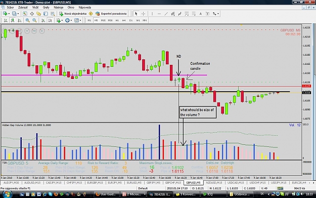Select the MN timeframe
The image size is (316, 198).
[145, 20]
